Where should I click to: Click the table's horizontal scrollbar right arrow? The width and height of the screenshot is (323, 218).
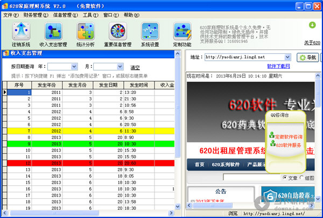171,213
